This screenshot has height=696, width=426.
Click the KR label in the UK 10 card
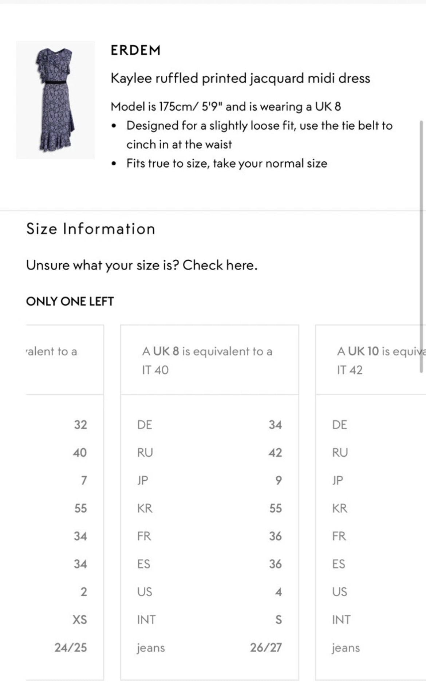(340, 508)
